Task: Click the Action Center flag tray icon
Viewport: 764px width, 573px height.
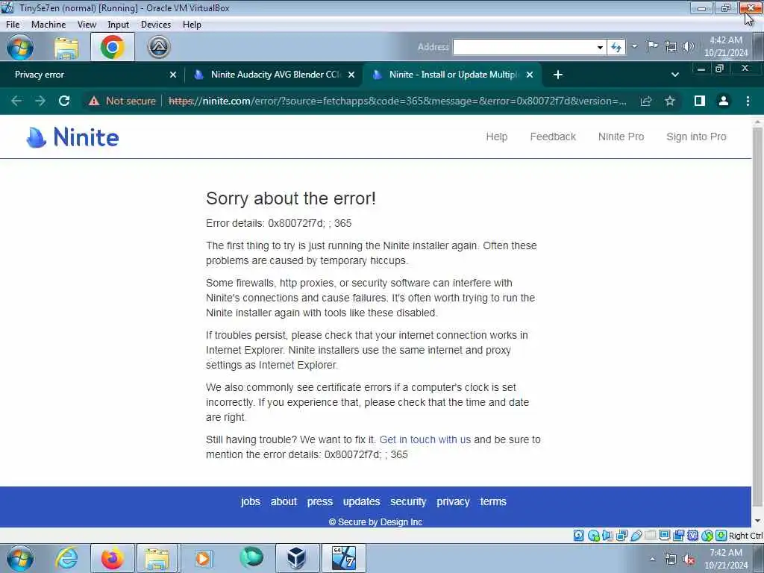Action: [652, 46]
